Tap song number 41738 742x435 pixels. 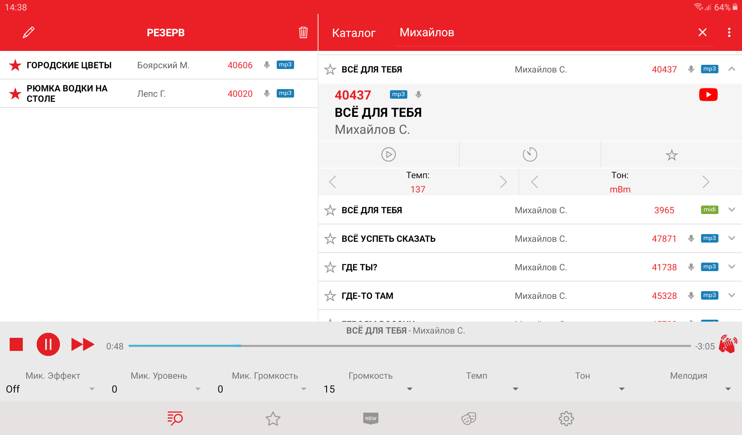click(664, 267)
